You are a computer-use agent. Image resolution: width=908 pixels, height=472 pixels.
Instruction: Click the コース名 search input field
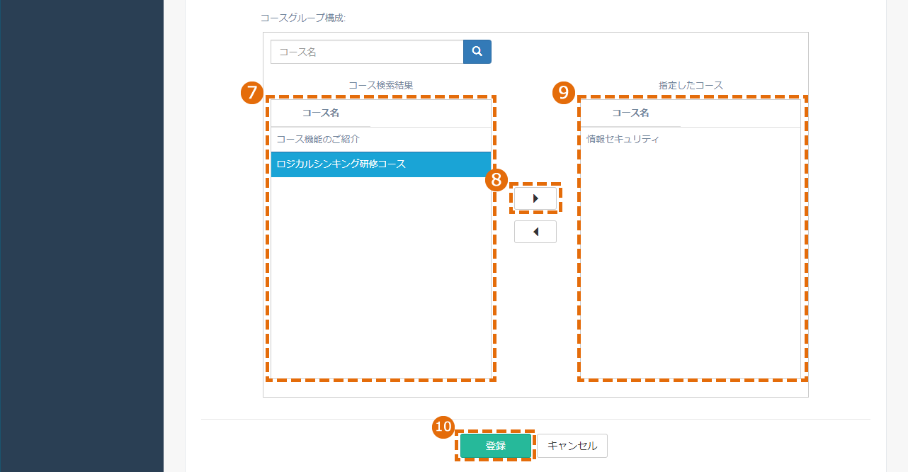coord(367,52)
